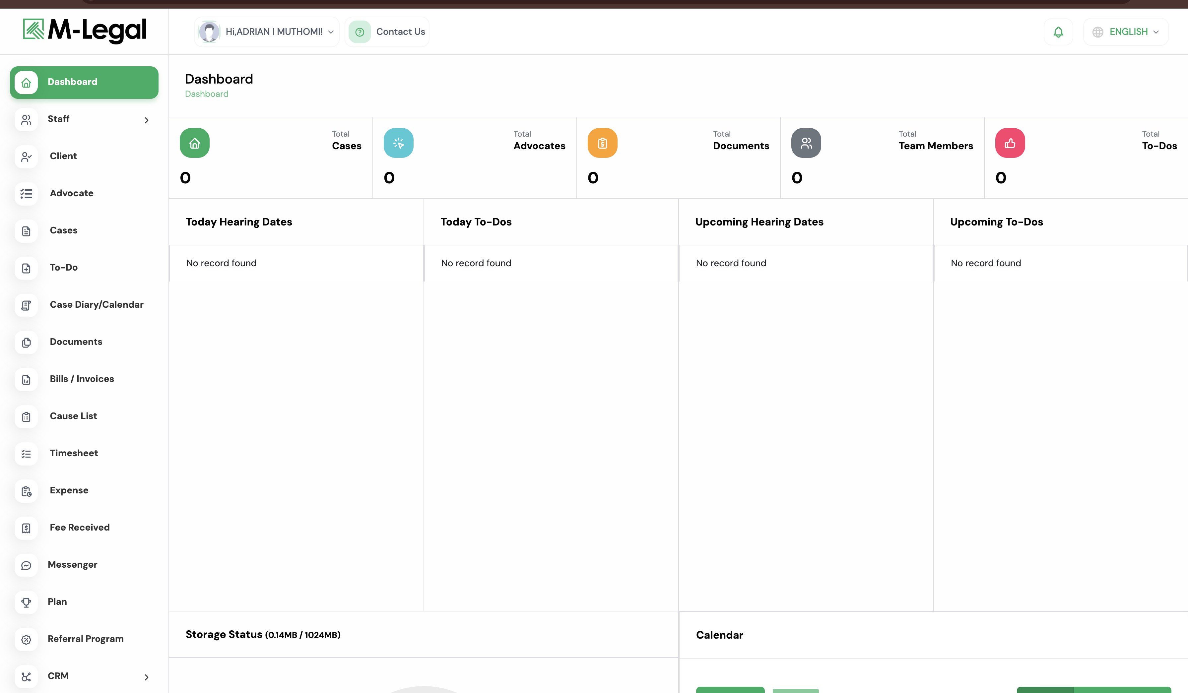Expand the CRM submenu chevron
1188x693 pixels.
click(146, 677)
